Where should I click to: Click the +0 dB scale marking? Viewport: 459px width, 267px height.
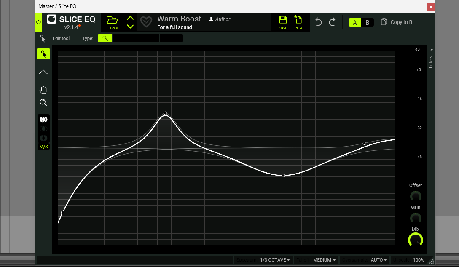(x=419, y=70)
